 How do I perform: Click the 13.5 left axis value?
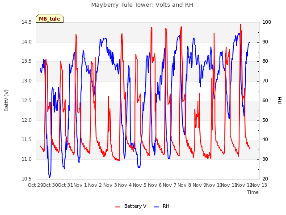(x=27, y=61)
